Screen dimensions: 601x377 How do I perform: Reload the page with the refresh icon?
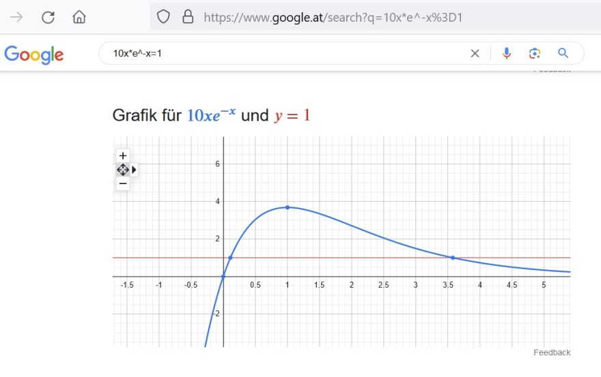click(x=48, y=17)
